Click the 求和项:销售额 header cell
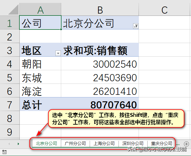Screen dimensions: 191x156 pyautogui.click(x=100, y=50)
